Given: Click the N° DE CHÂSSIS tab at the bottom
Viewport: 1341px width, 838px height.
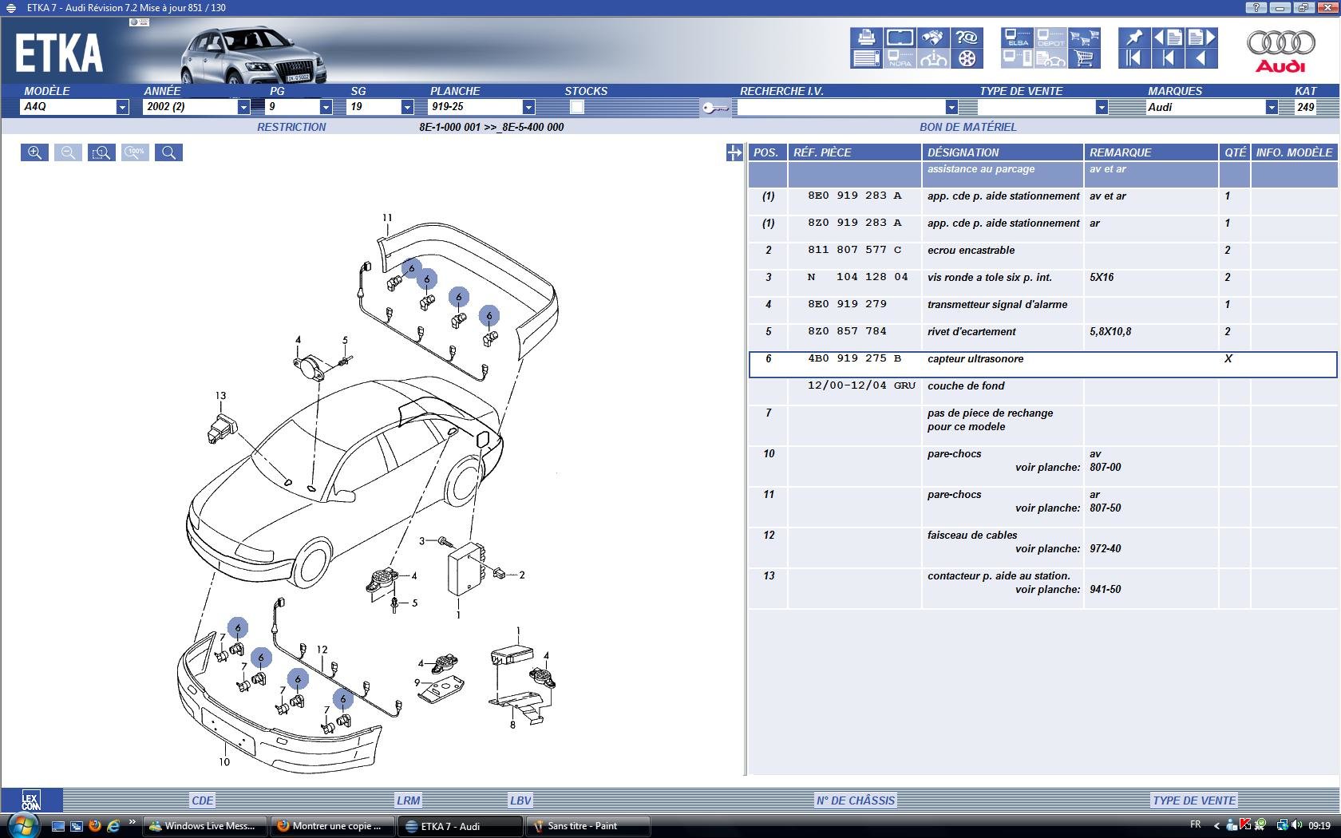Looking at the screenshot, I should tap(855, 800).
